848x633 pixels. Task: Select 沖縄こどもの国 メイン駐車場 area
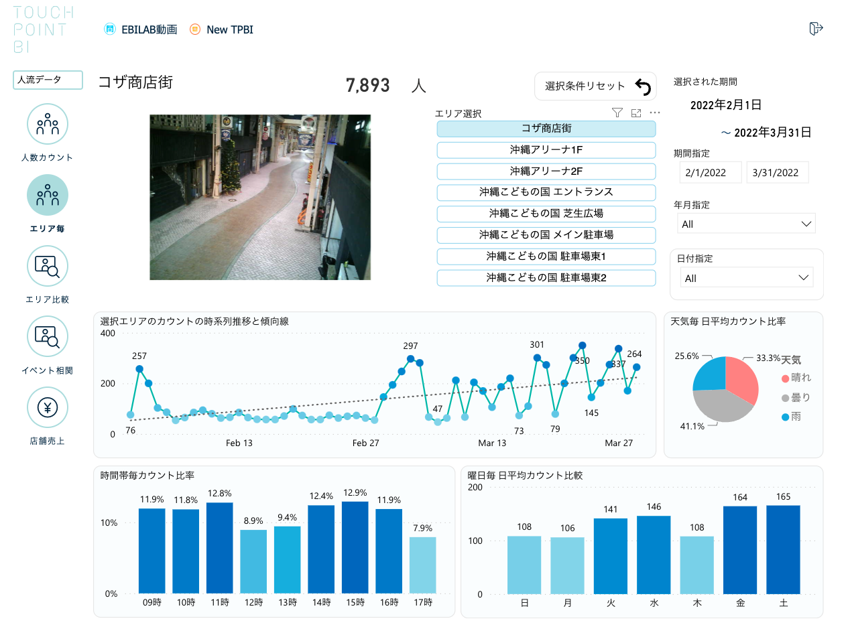coord(546,235)
